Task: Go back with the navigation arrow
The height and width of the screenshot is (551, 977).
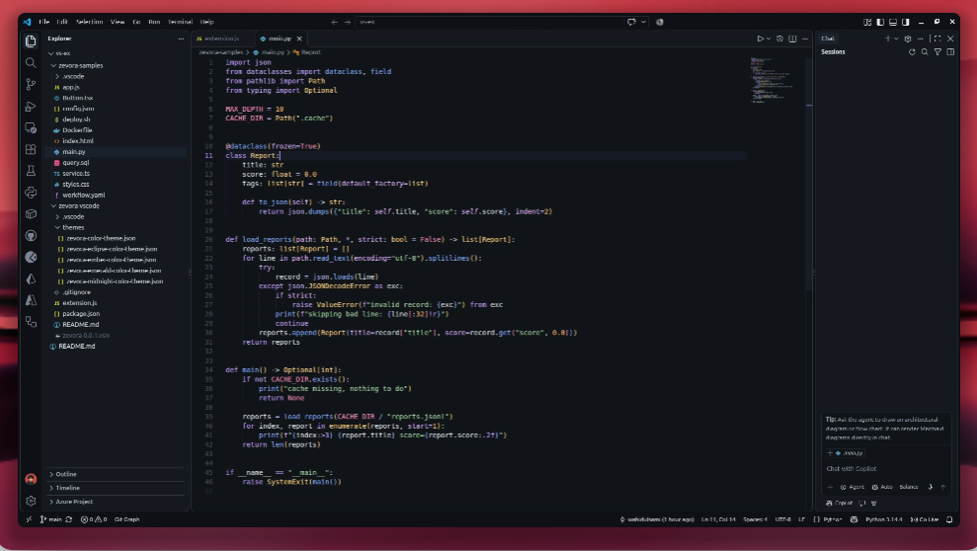Action: 335,22
